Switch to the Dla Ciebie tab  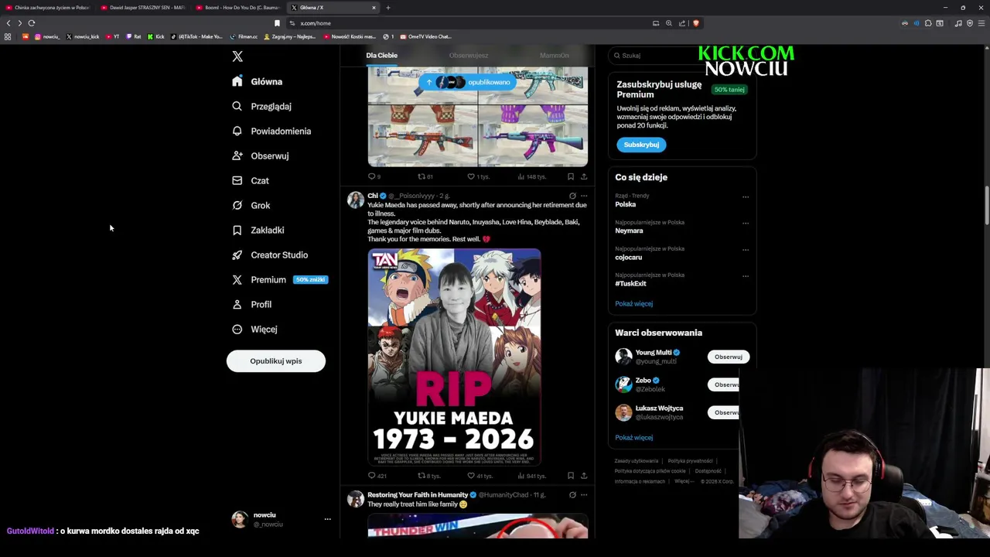381,56
